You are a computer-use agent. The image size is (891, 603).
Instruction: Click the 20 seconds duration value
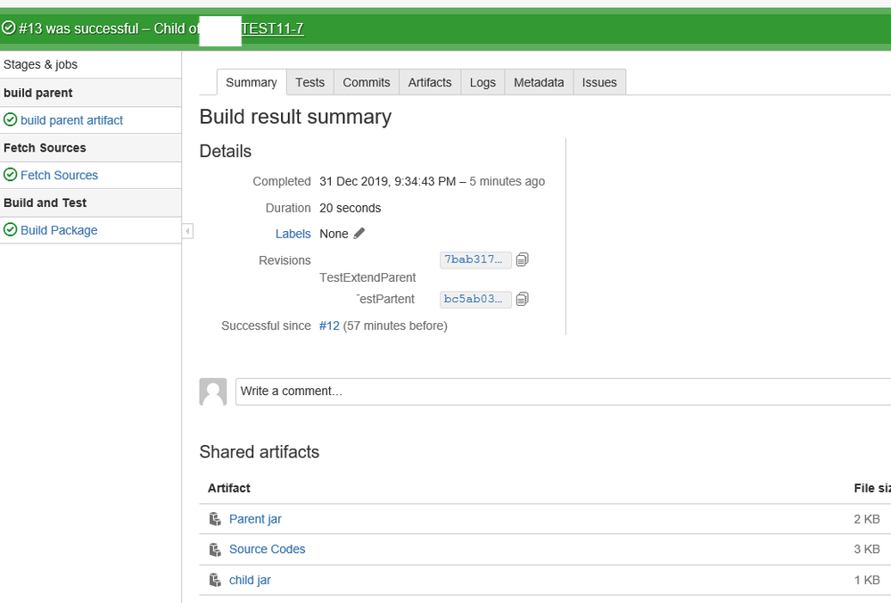(x=350, y=208)
